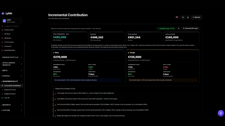225x126 pixels.
Task: Click the Cut Google warning icon
Action: 55,94
